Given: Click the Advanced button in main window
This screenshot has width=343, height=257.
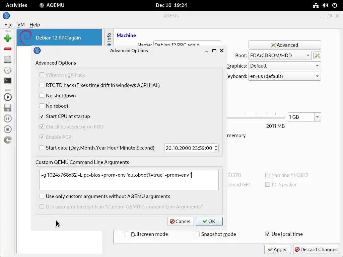Looking at the screenshot, I should coord(285,45).
